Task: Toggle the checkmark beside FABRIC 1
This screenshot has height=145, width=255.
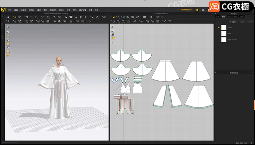Action: pyautogui.click(x=219, y=27)
